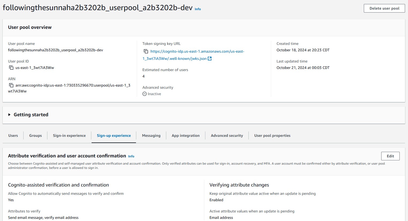Screen dimensions: 408x221
Task: Click the Estimated number of users label
Action: (165, 70)
